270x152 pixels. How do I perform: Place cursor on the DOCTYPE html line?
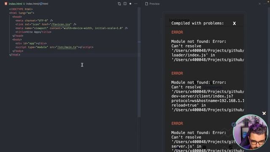(21, 9)
